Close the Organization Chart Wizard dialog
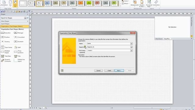 coord(133,33)
